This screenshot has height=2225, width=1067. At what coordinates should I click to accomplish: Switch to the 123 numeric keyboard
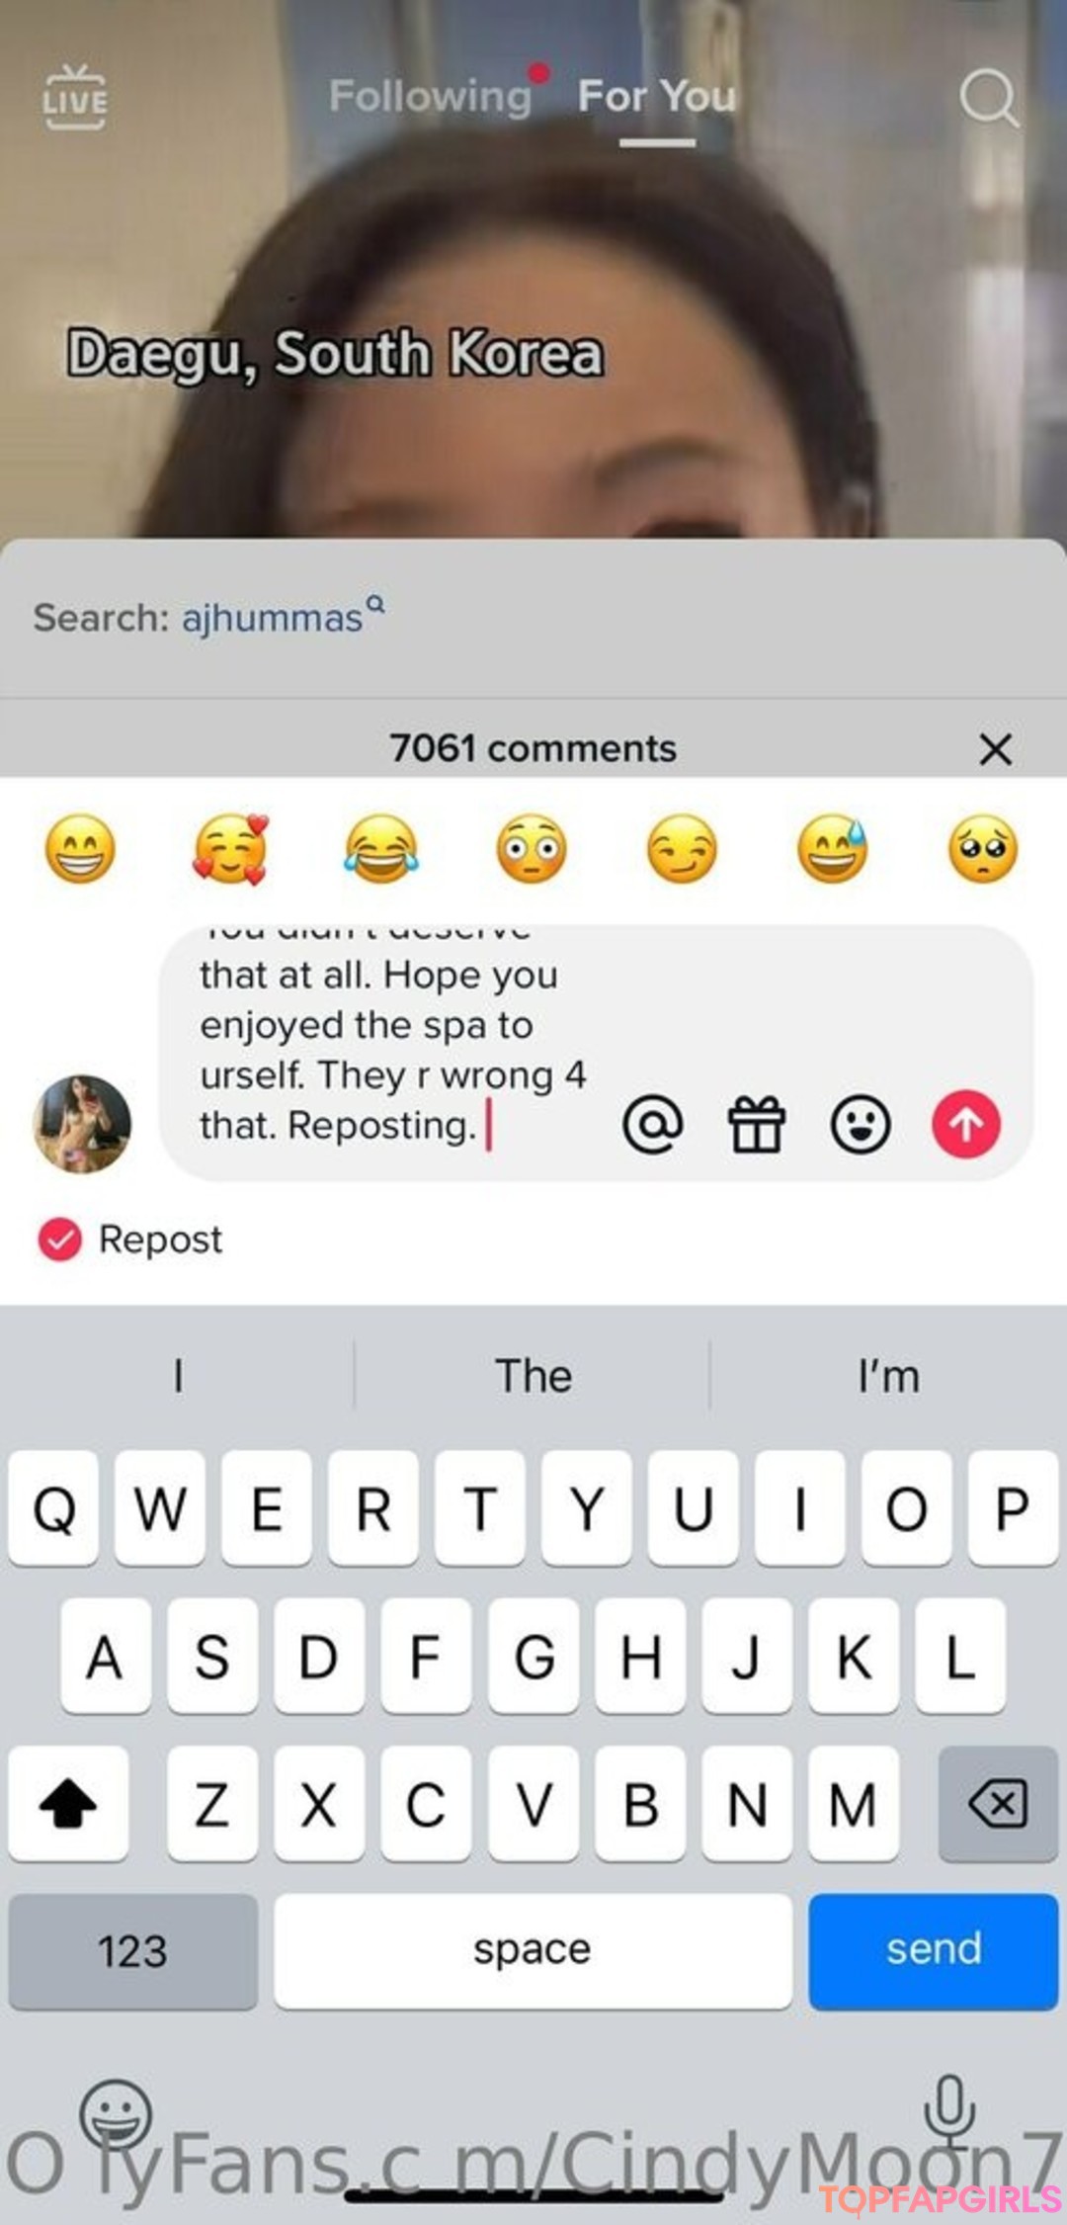click(133, 1951)
